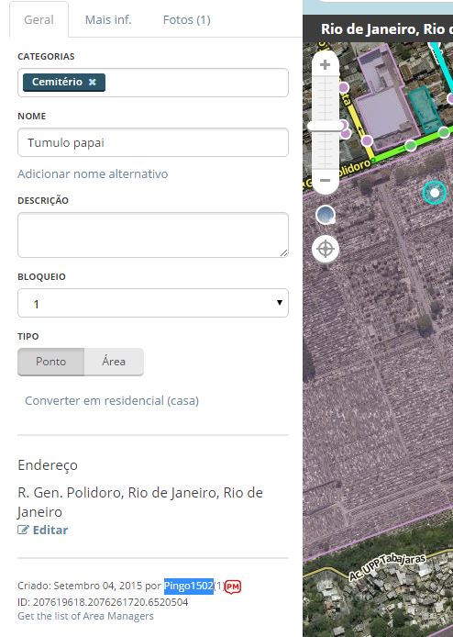The image size is (453, 637).
Task: Remove the Cemitério category tag
Action: 92,82
